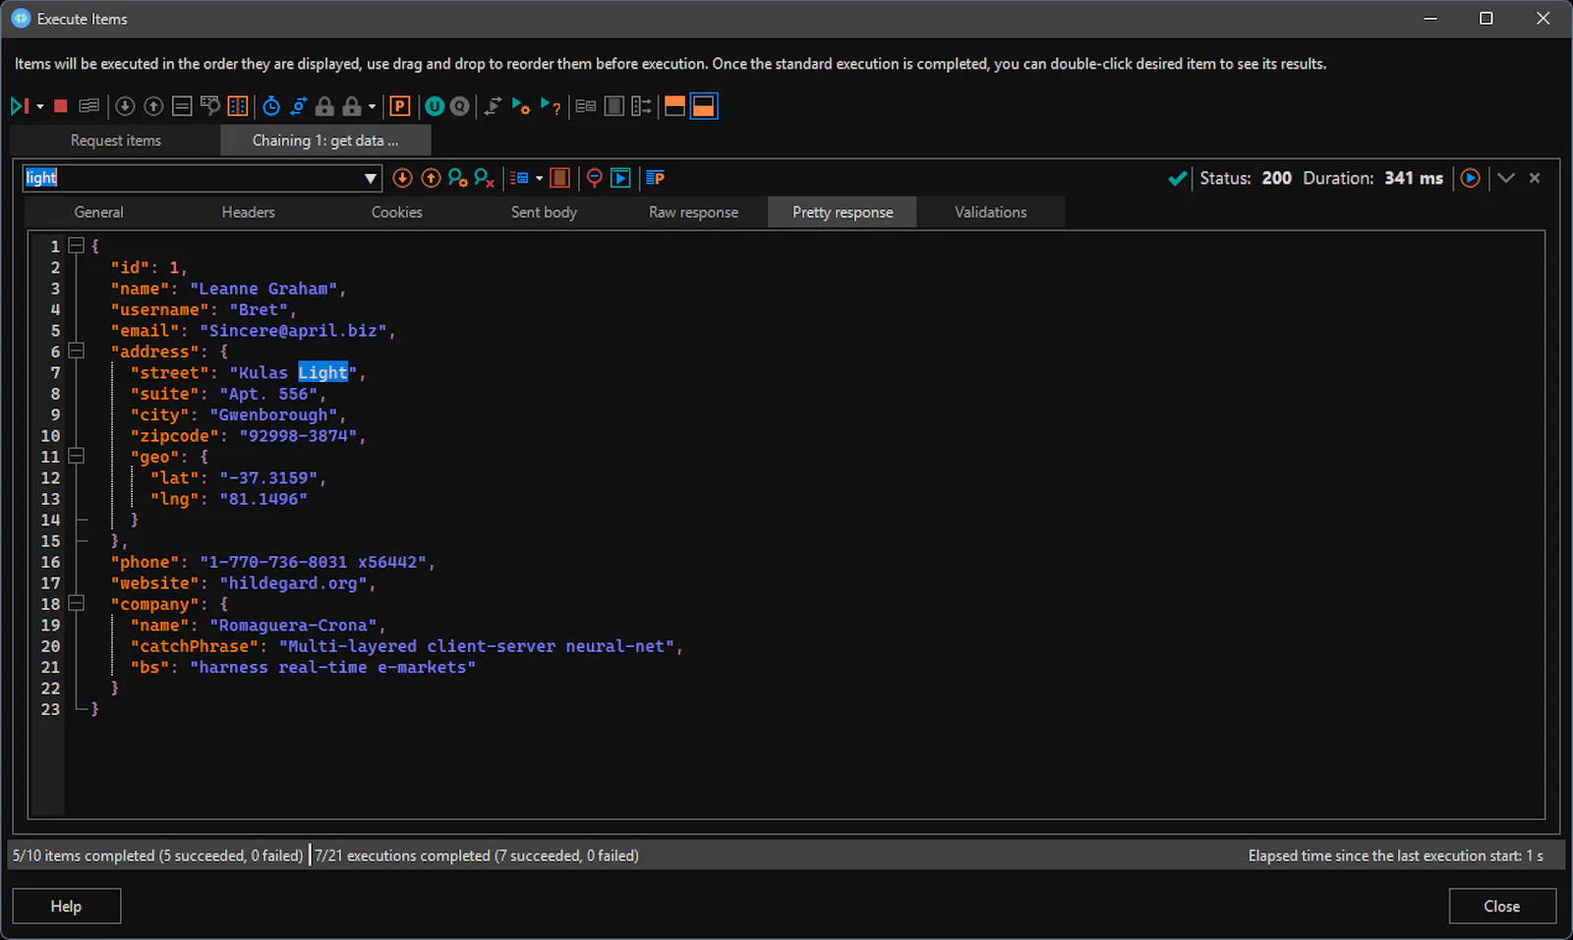This screenshot has width=1573, height=940.
Task: Collapse the root object fold on line 1
Action: click(76, 246)
